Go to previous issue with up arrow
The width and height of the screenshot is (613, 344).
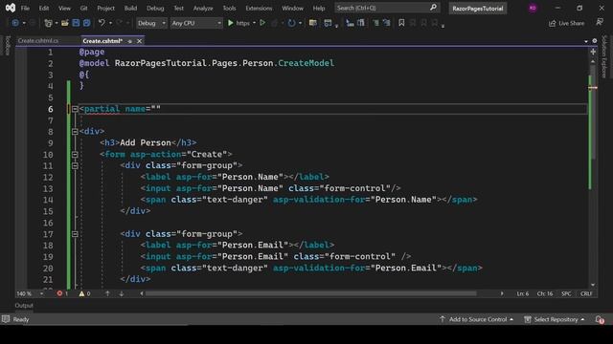[107, 293]
